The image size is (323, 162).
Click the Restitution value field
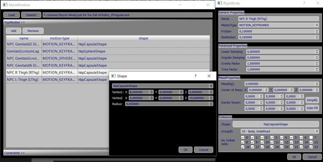[x=277, y=37]
